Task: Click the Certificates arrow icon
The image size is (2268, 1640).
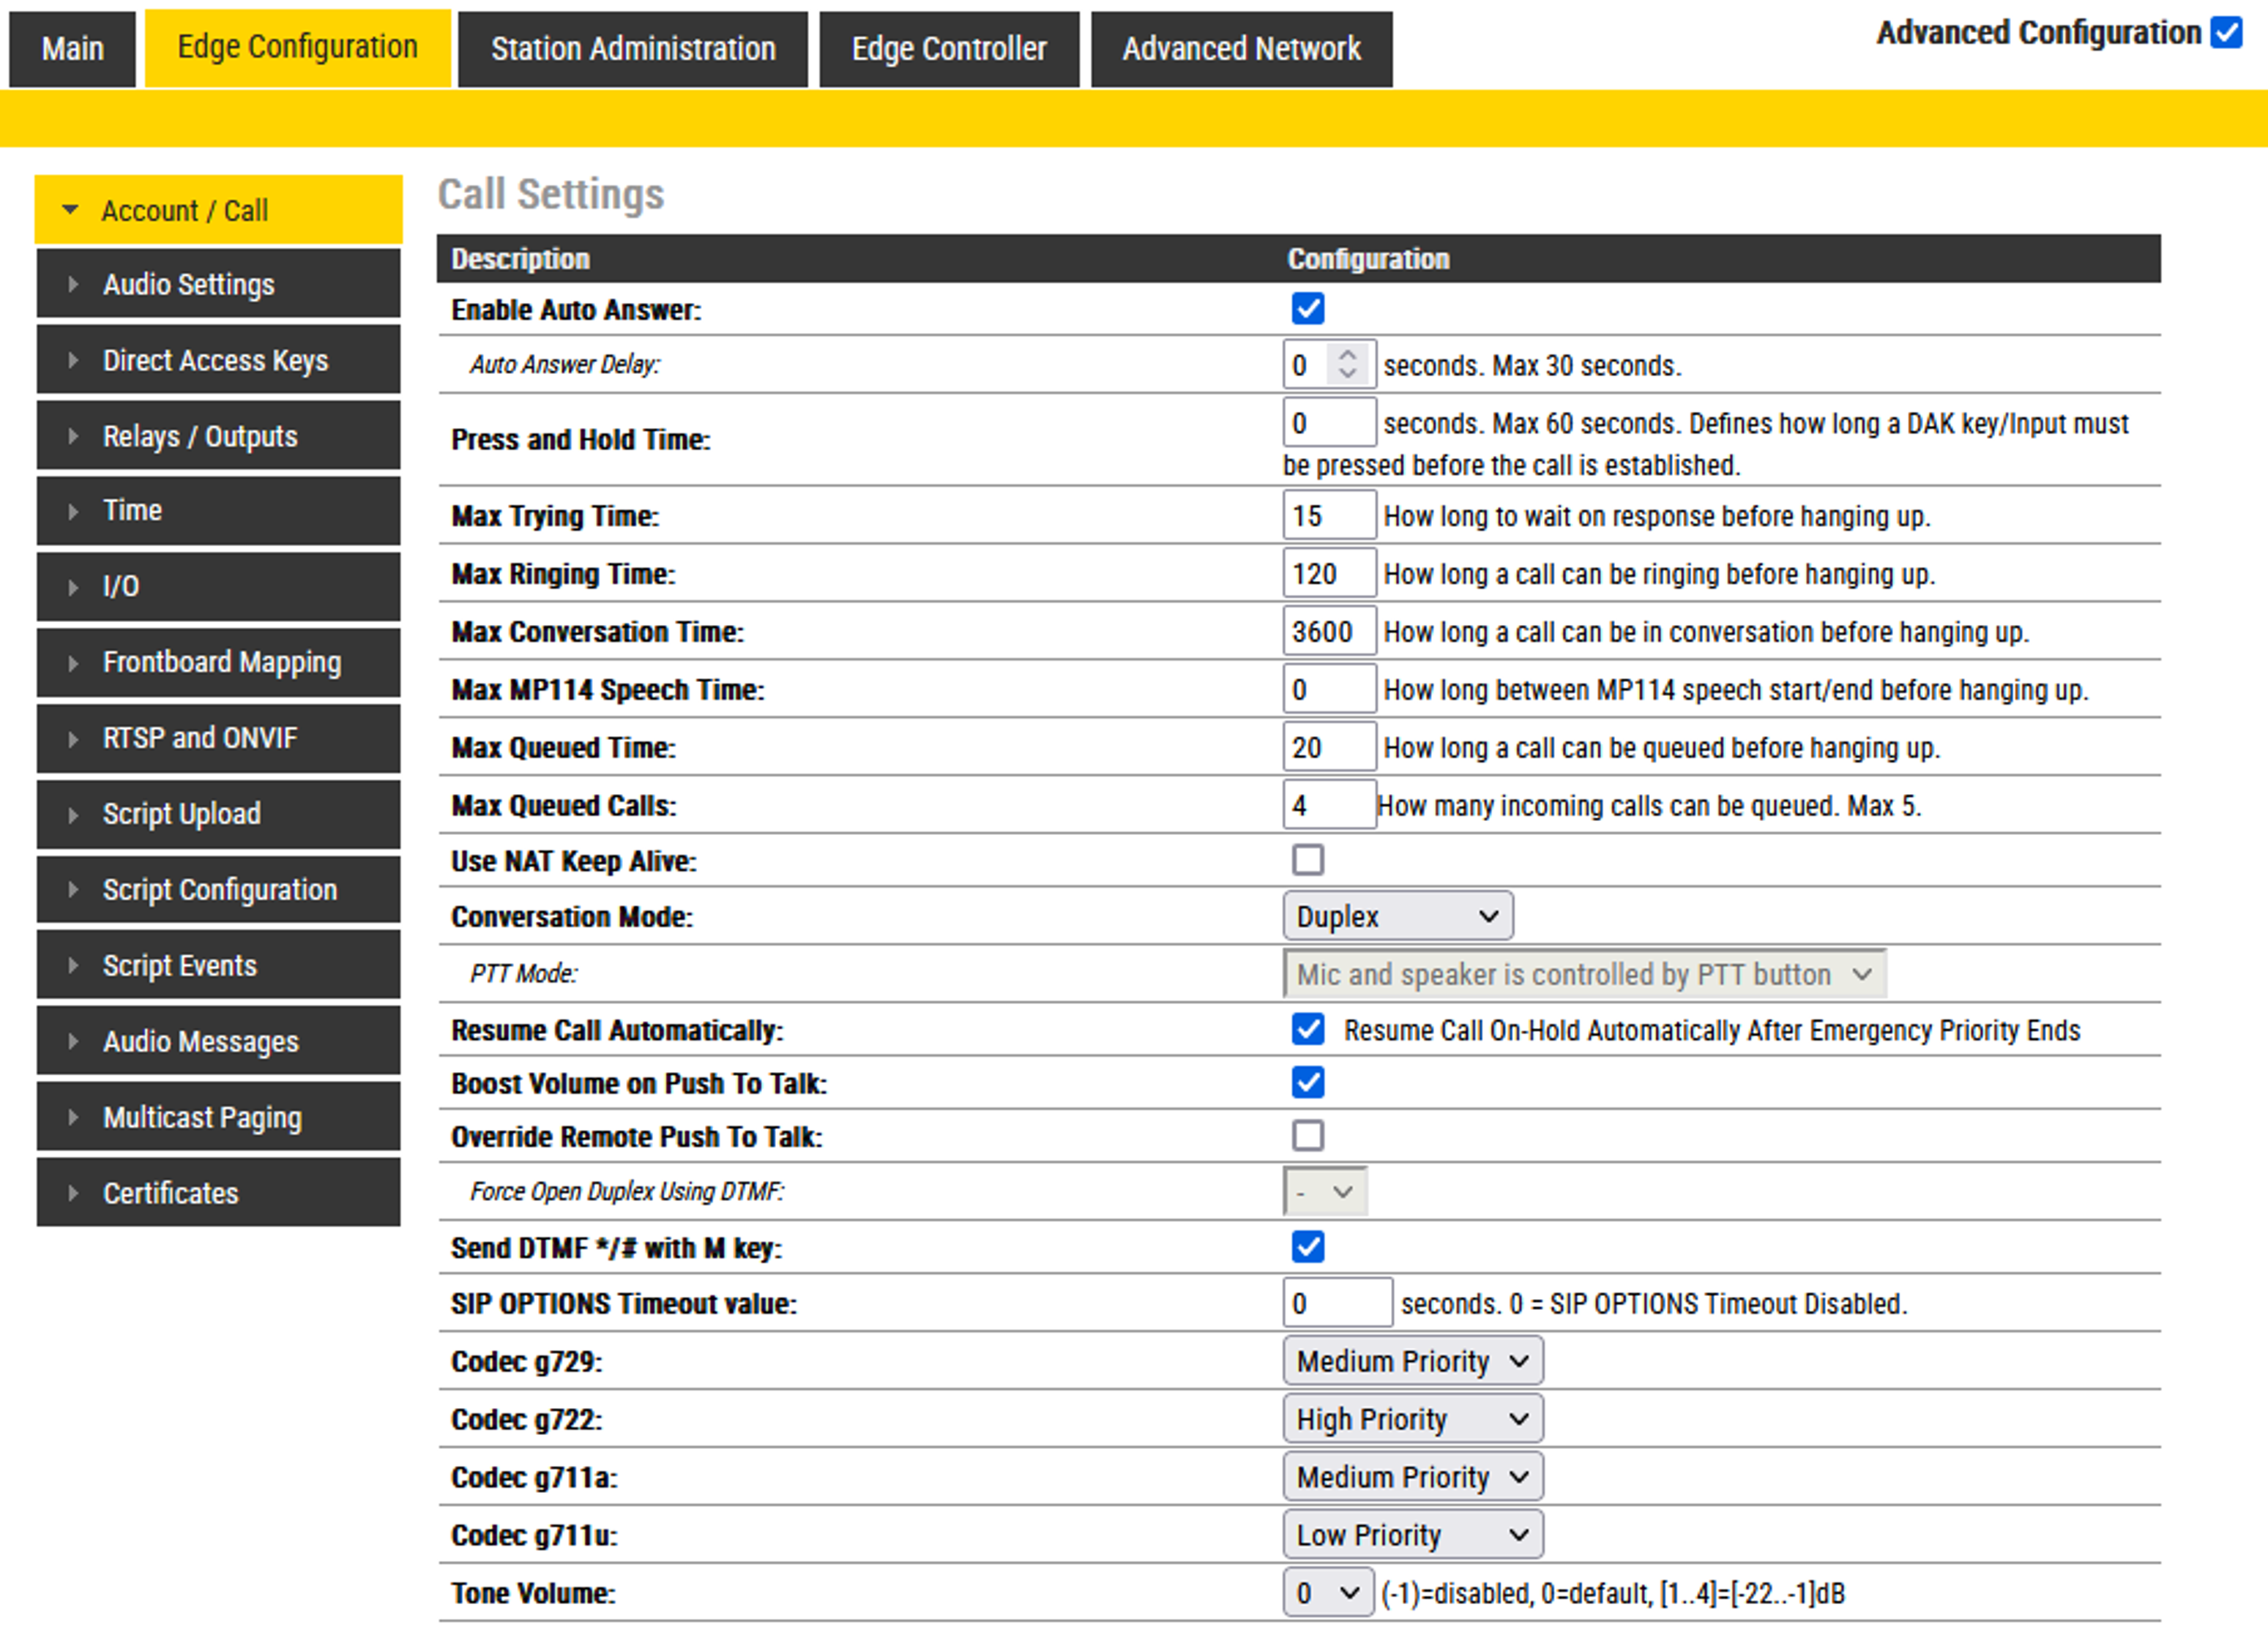Action: 73,1194
